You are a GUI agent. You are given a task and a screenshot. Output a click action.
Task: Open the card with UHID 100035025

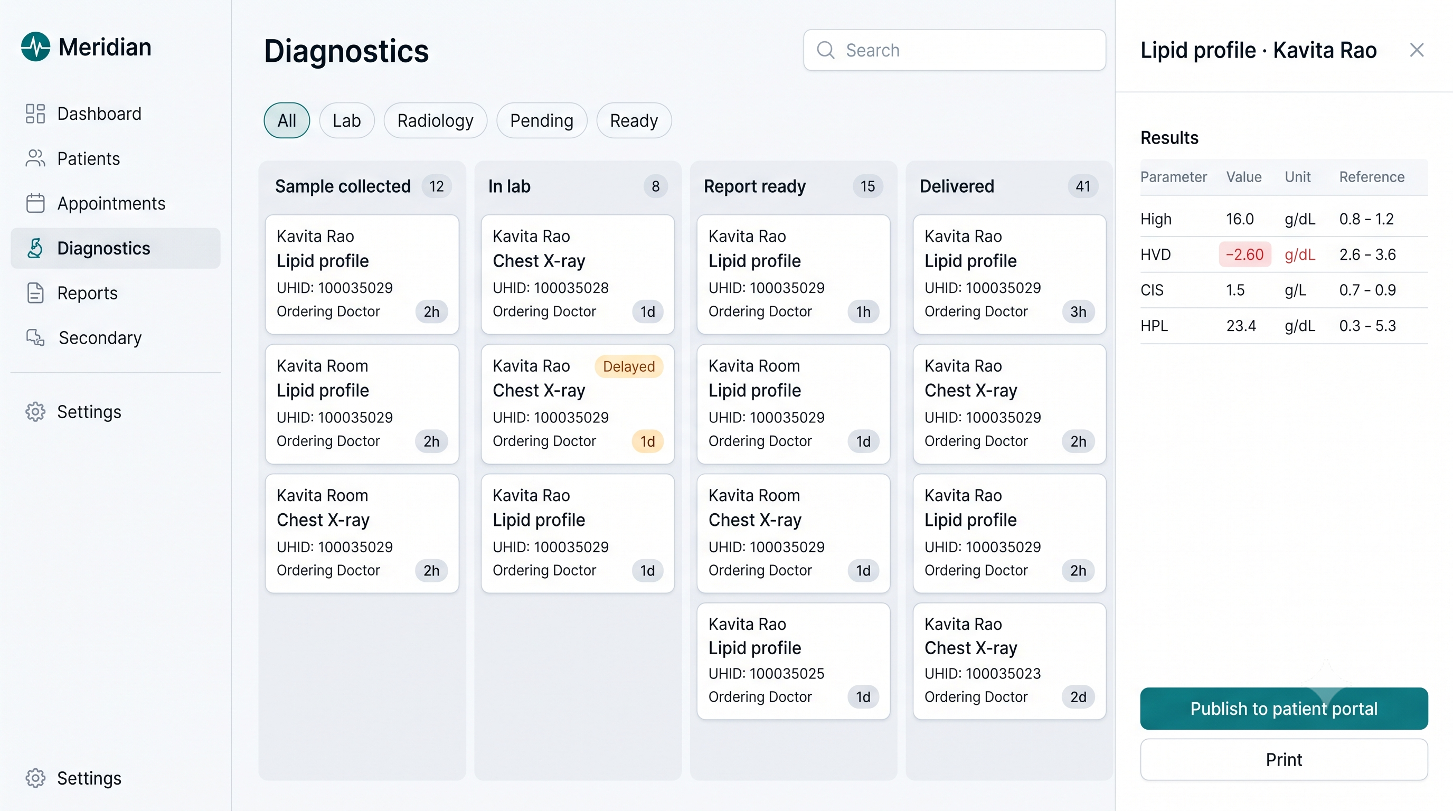(793, 661)
